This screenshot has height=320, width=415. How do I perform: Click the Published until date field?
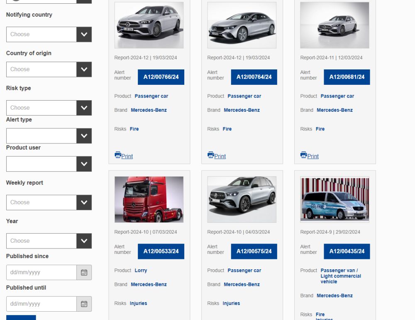[41, 304]
